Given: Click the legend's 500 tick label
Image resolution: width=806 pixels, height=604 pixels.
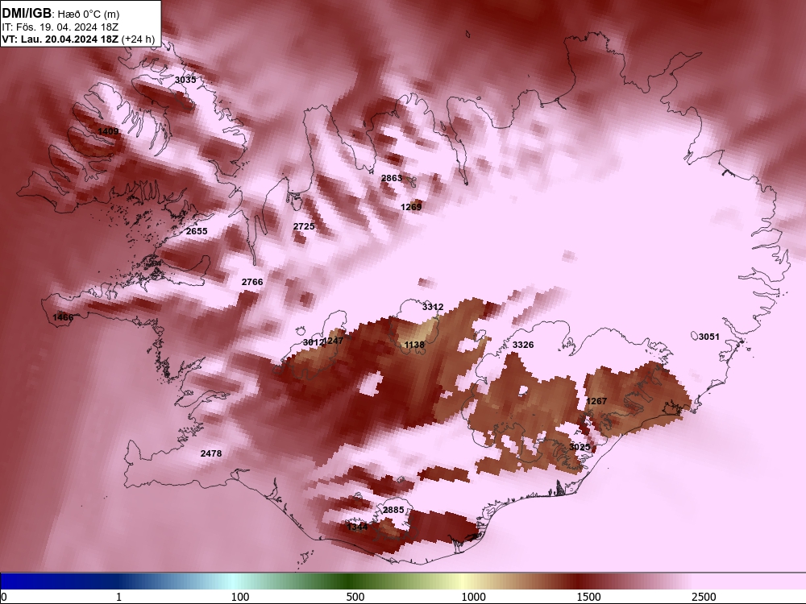Looking at the screenshot, I should click(355, 597).
